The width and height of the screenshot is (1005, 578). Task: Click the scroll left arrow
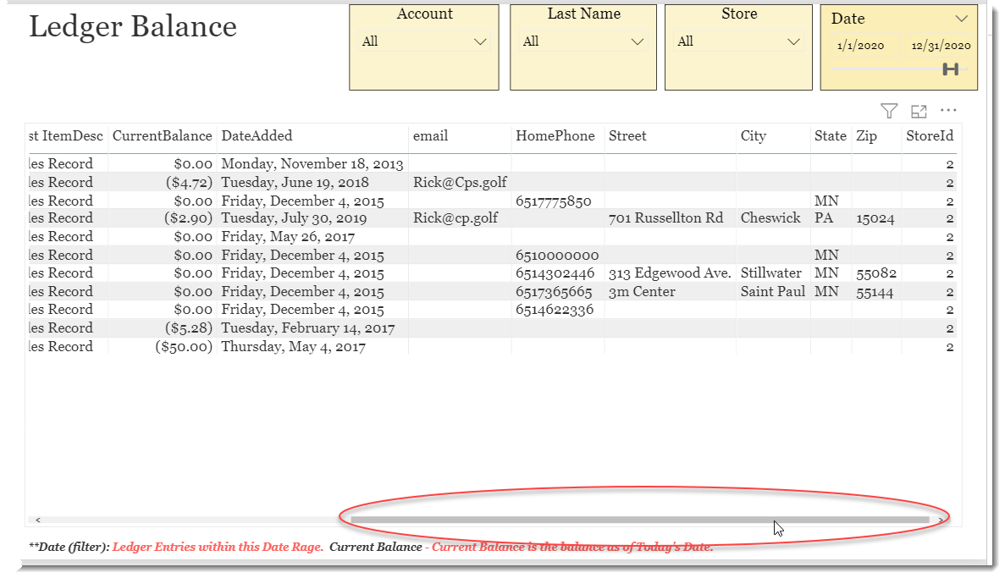38,520
